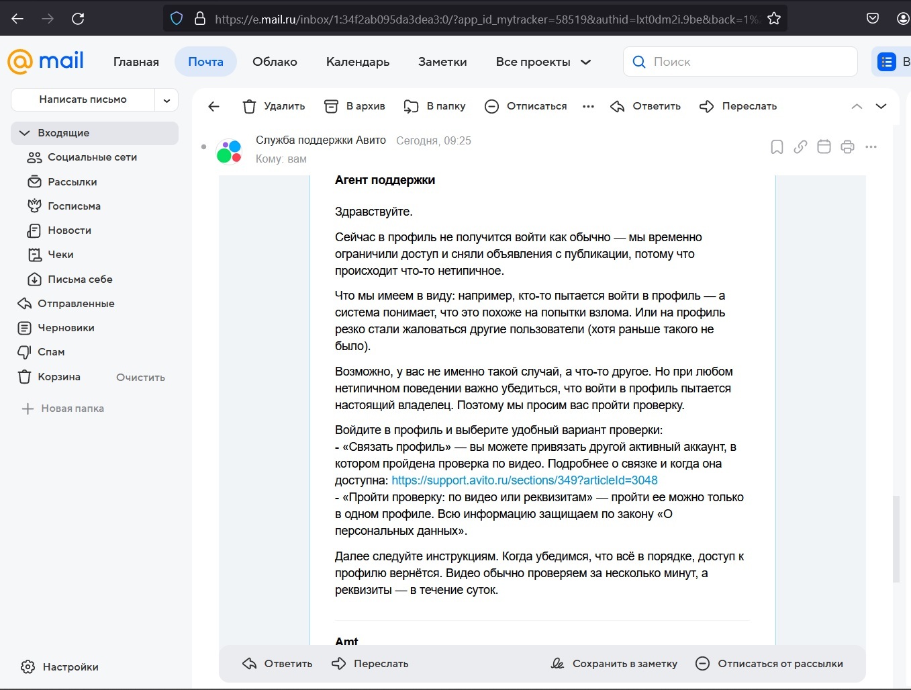This screenshot has height=690, width=911.
Task: Open support.avito.ru article link
Action: (x=524, y=480)
